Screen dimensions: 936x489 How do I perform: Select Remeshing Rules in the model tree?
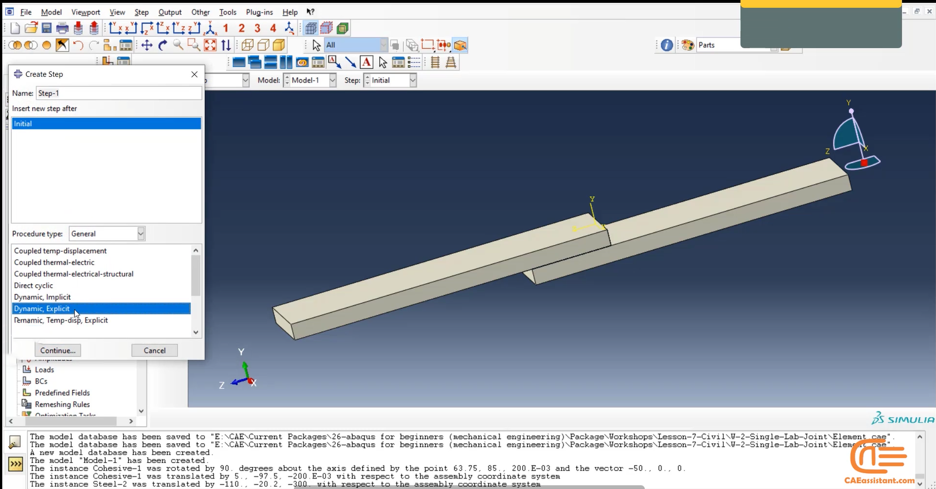point(62,404)
